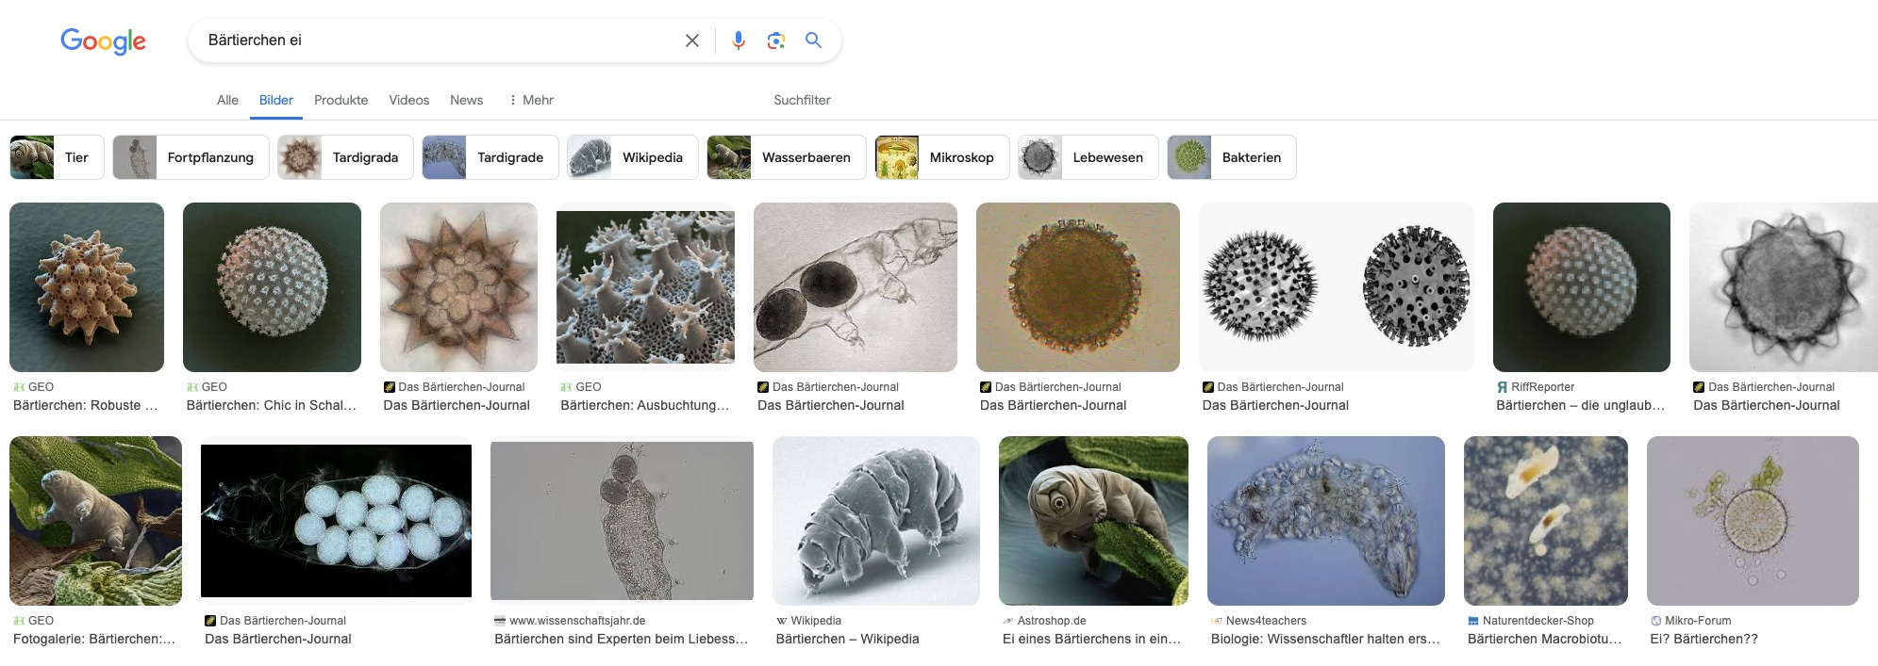
Task: Open Suchfilter options
Action: (x=803, y=100)
